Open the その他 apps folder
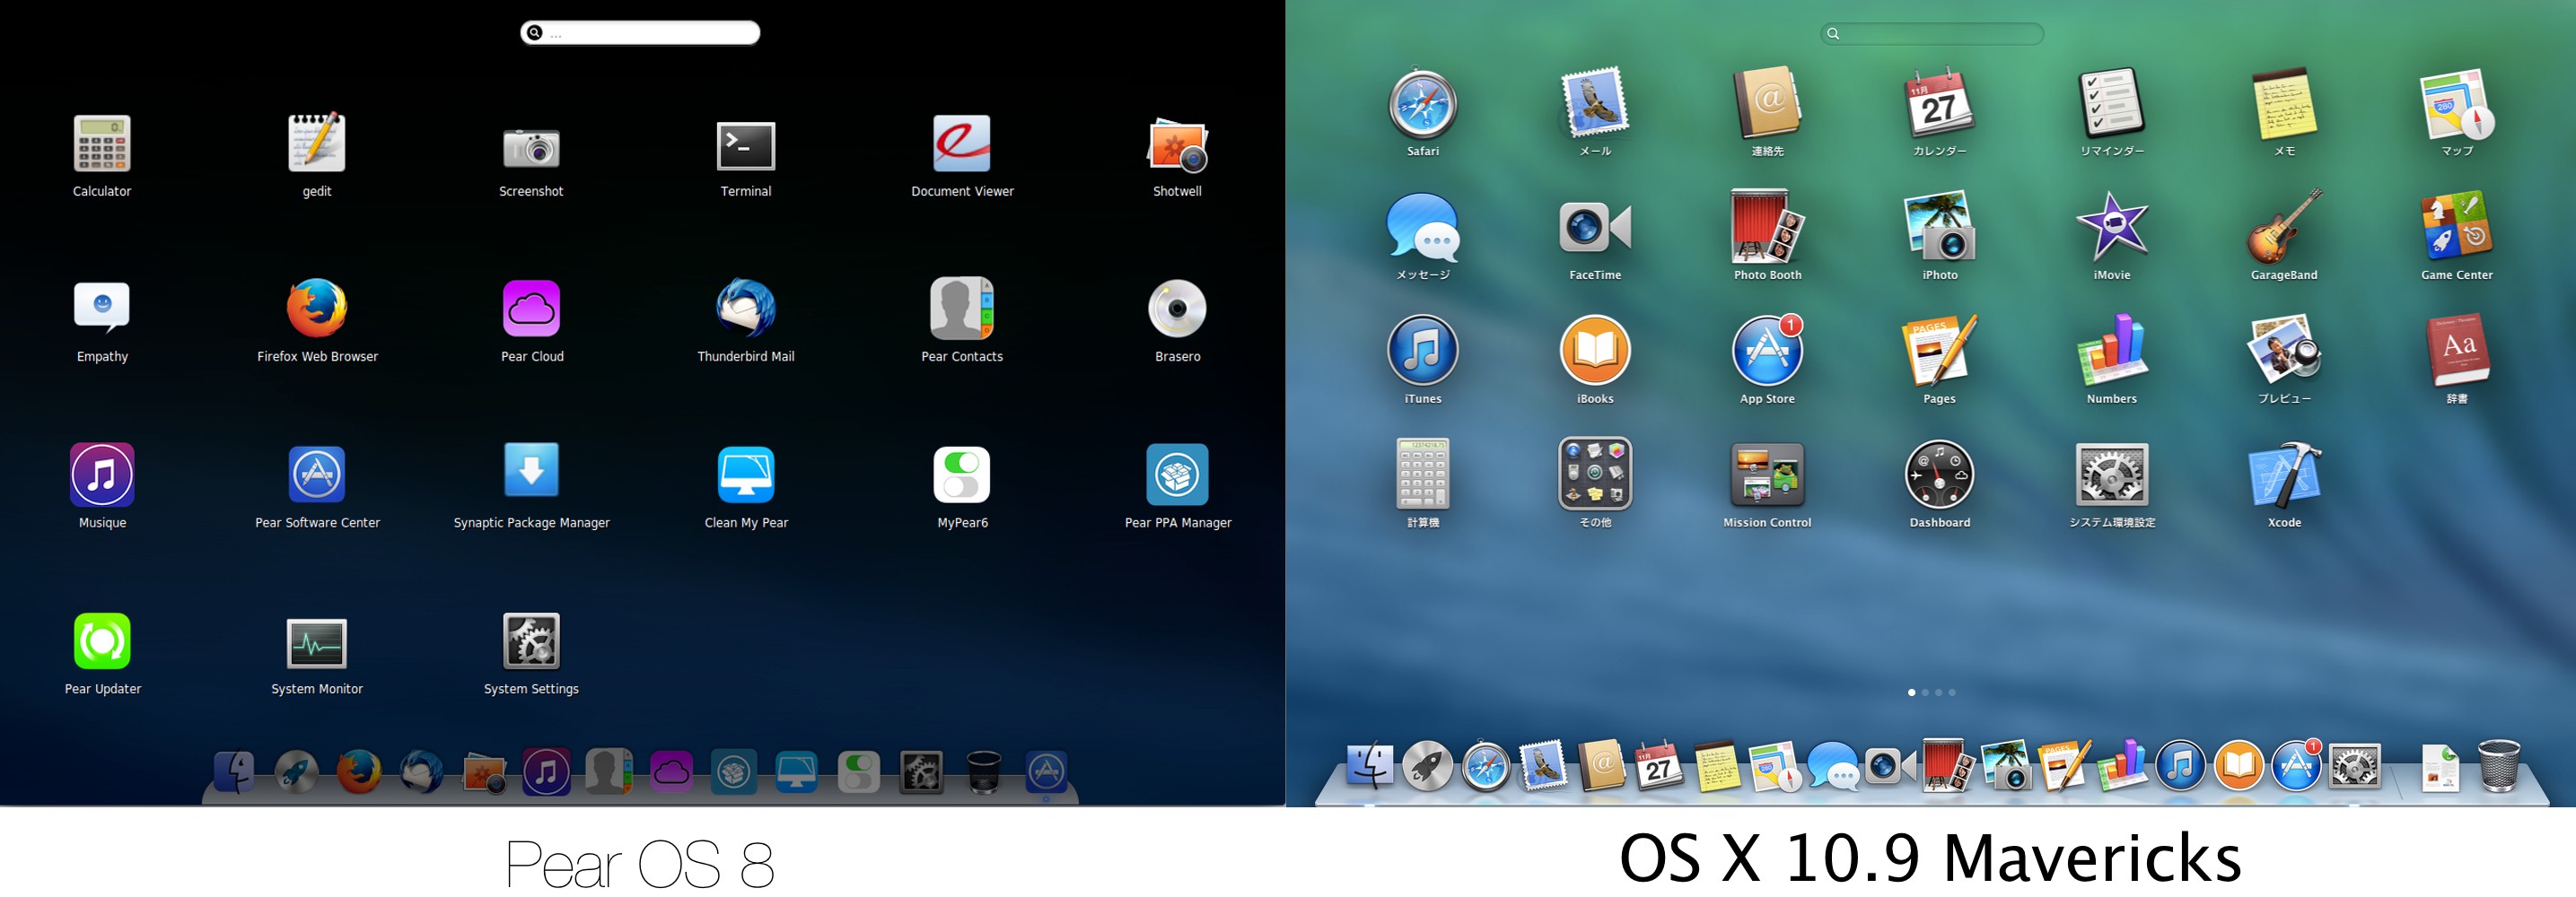This screenshot has width=2576, height=897. (x=1595, y=475)
